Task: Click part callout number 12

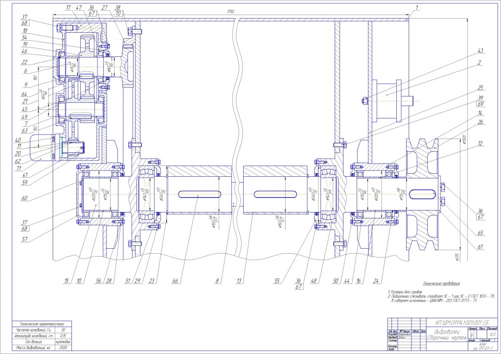Action: [480, 143]
